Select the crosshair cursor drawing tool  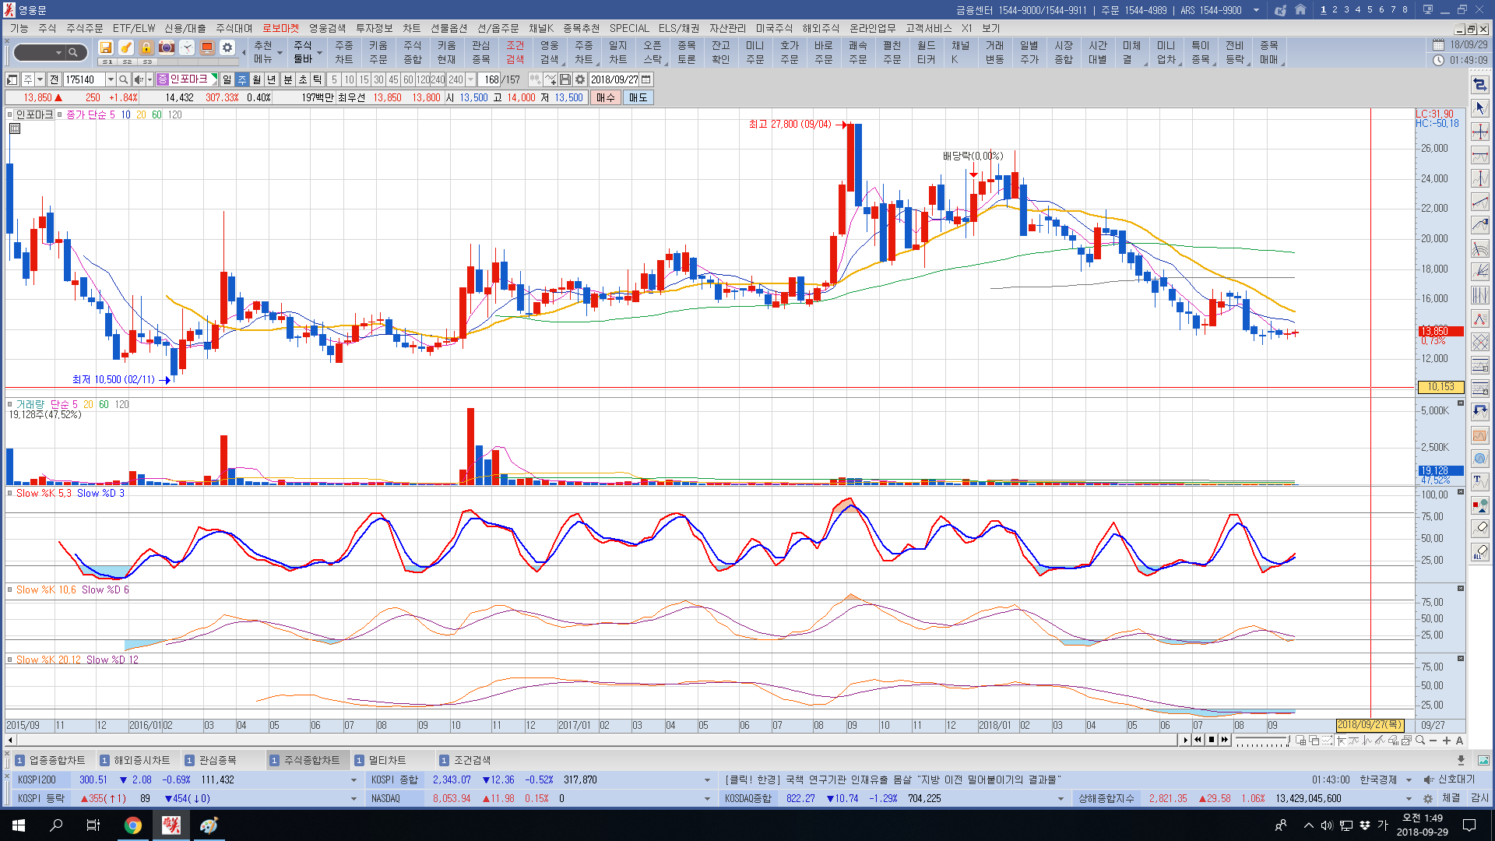coord(1479,132)
